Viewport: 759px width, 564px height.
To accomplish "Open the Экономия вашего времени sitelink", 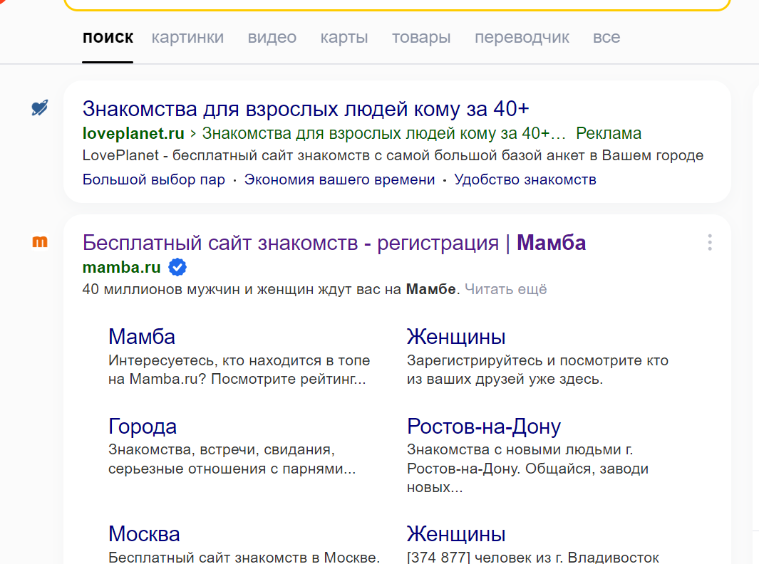I will tap(339, 179).
